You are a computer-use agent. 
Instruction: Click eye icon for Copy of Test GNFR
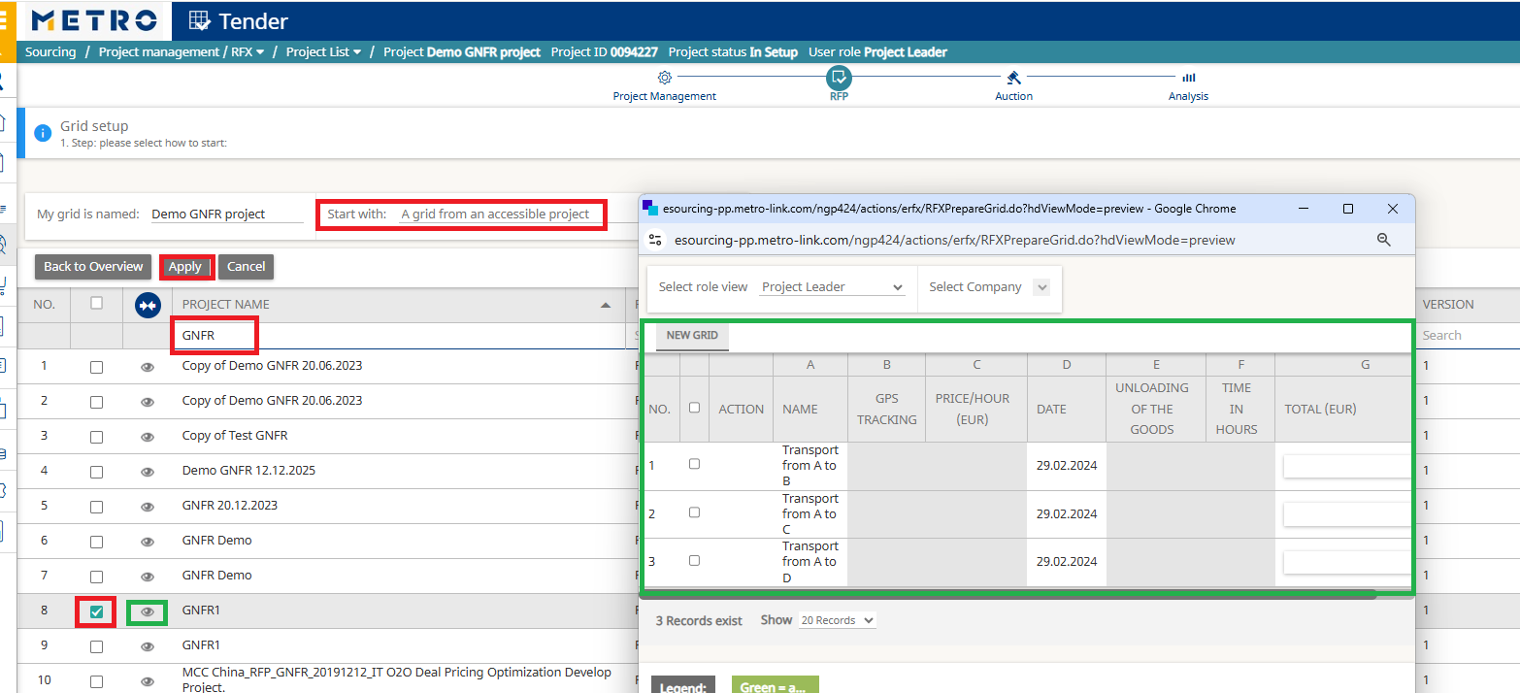pos(148,437)
